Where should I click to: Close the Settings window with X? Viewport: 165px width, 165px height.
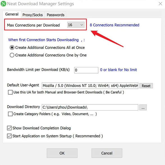160,4
